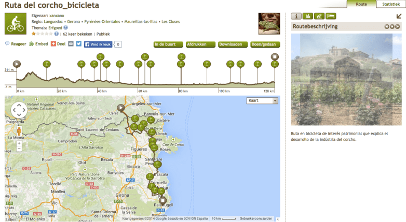Click waypoint marker near 15 km on profile
Image resolution: width=406 pixels, height=222 pixels.
47,64
